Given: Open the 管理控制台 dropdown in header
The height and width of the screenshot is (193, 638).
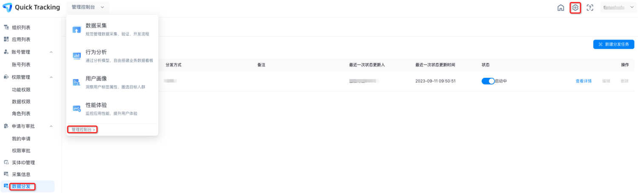Looking at the screenshot, I should click(88, 7).
